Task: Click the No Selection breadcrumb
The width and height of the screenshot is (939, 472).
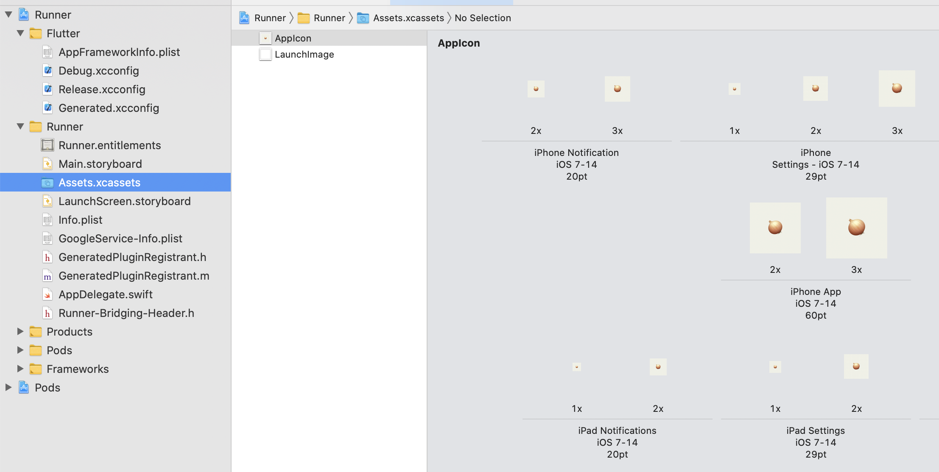Action: coord(483,18)
